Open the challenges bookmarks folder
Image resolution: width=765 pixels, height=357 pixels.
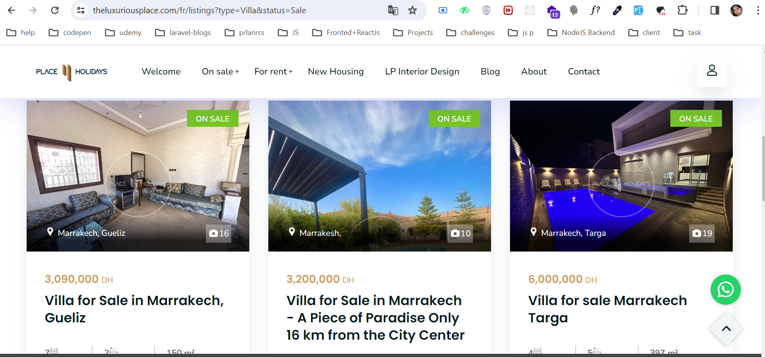[x=471, y=33]
